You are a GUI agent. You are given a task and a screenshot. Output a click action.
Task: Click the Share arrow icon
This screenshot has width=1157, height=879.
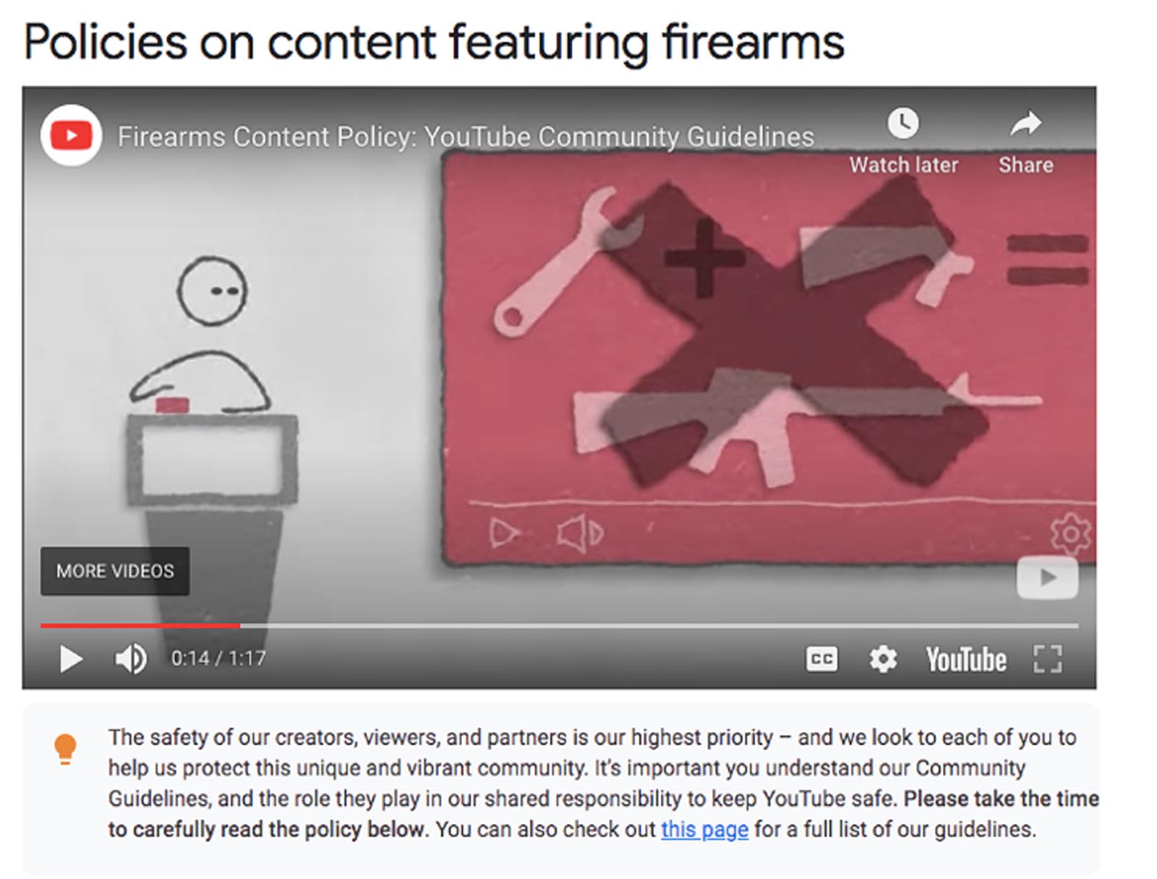pos(1025,124)
